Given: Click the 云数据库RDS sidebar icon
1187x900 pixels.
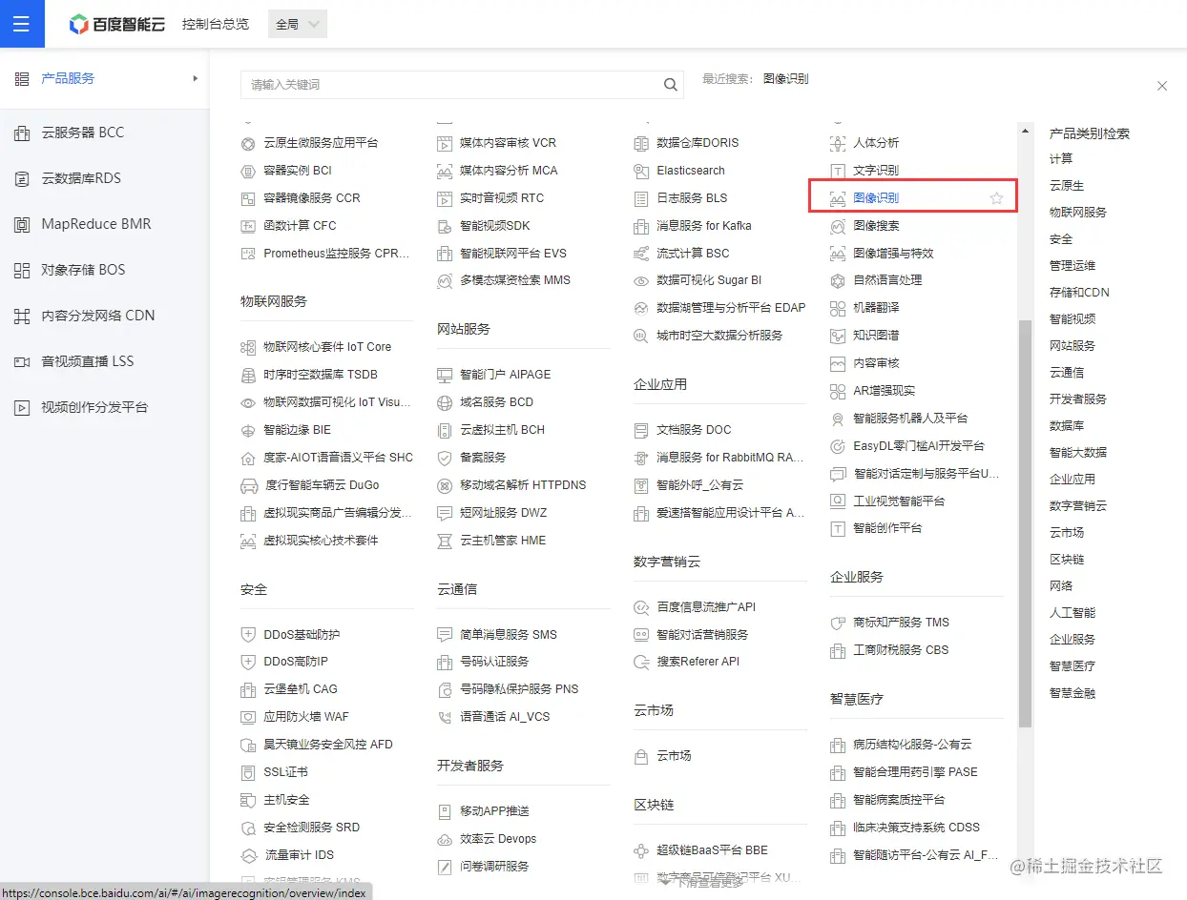Looking at the screenshot, I should tap(22, 178).
